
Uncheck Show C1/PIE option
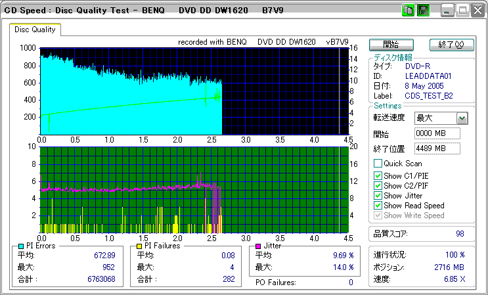pos(378,175)
